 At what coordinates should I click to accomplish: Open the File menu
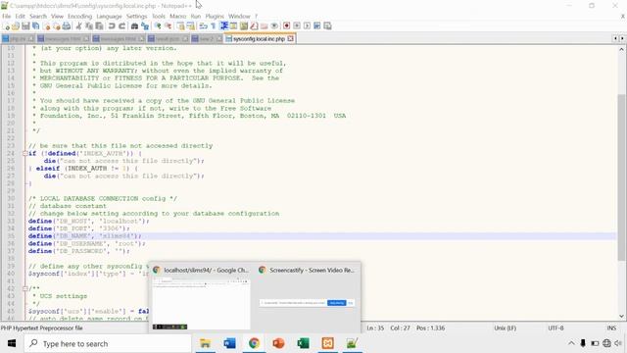(x=7, y=16)
